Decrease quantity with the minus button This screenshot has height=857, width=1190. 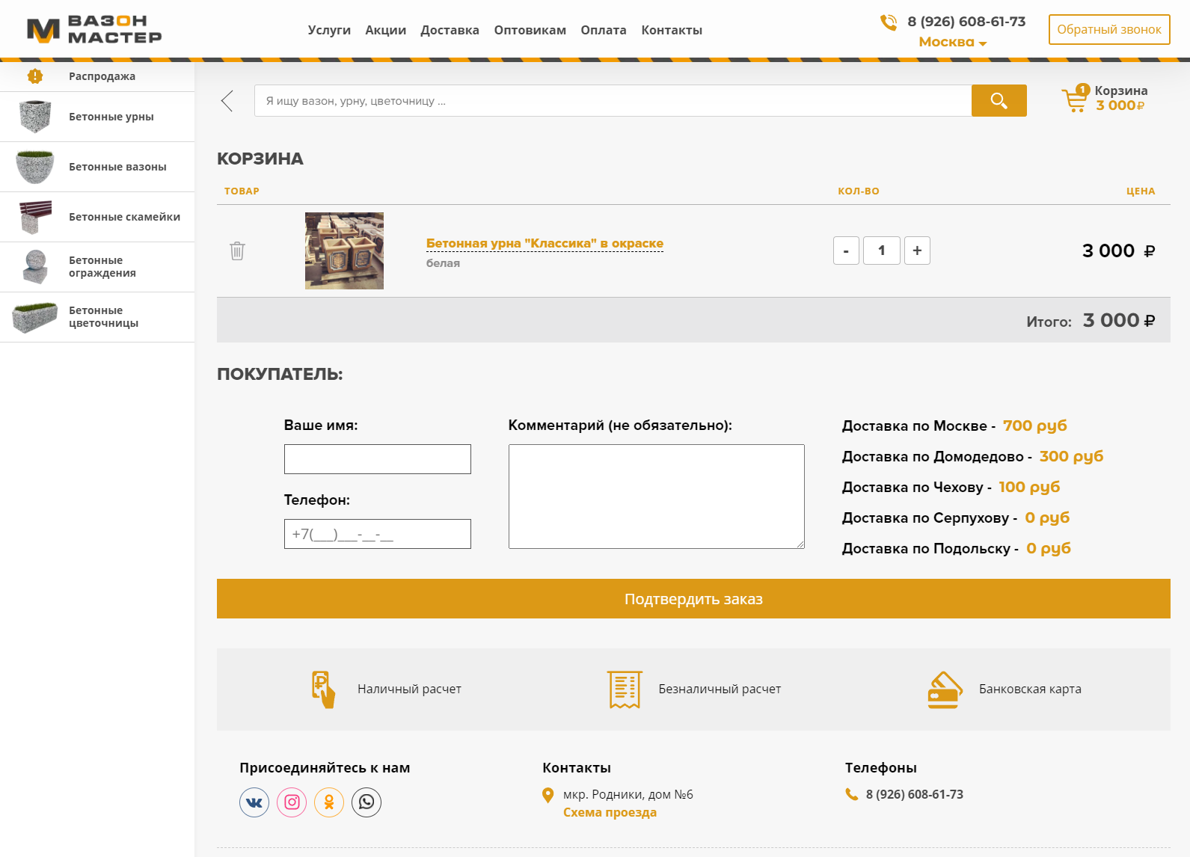(846, 251)
